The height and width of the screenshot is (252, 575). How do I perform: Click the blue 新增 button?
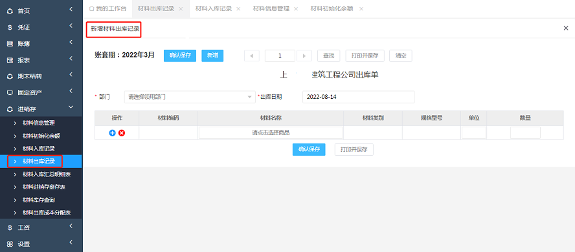point(212,56)
